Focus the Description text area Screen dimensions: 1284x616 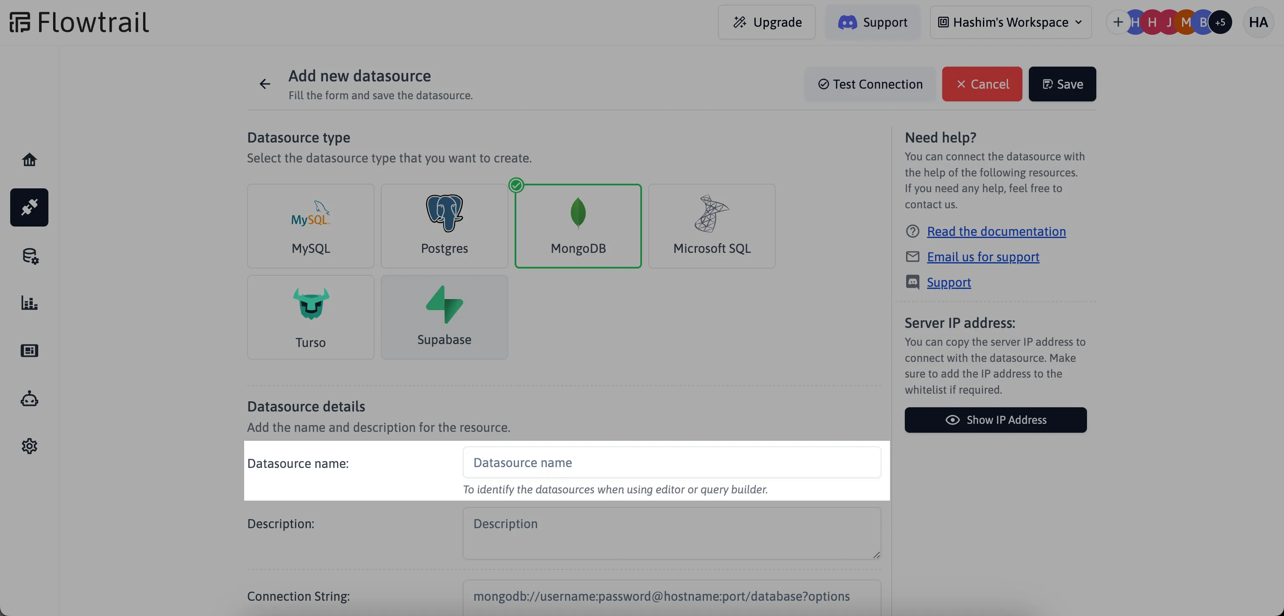point(672,533)
